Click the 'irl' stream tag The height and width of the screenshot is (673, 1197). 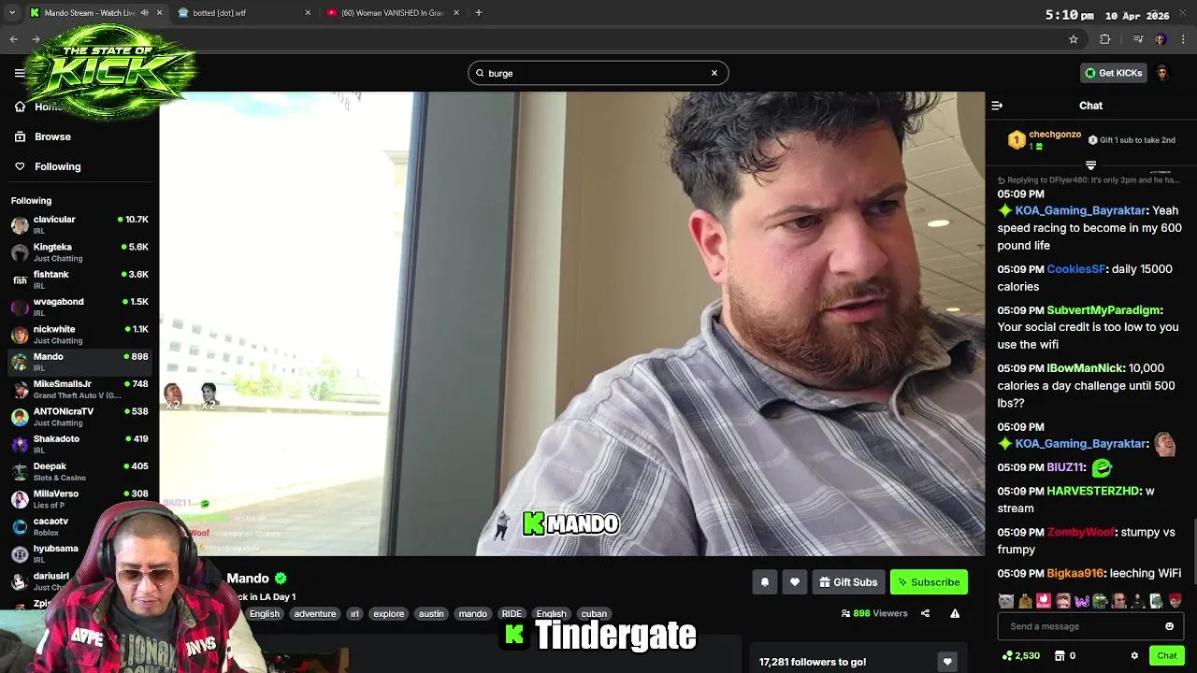[354, 614]
